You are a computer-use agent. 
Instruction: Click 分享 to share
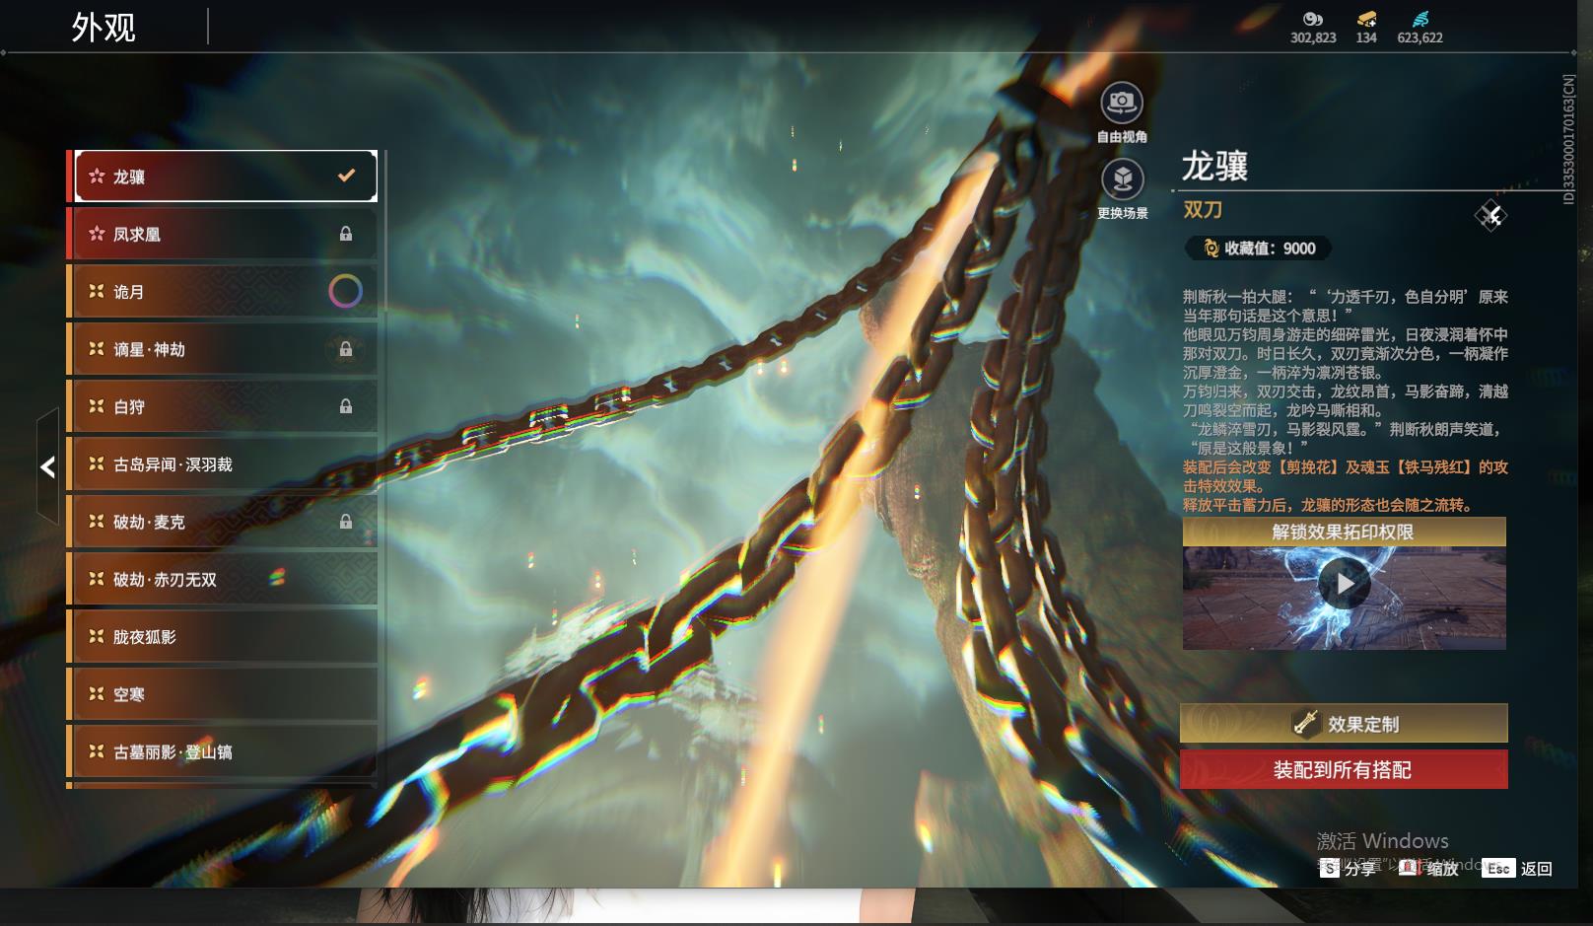[1349, 869]
